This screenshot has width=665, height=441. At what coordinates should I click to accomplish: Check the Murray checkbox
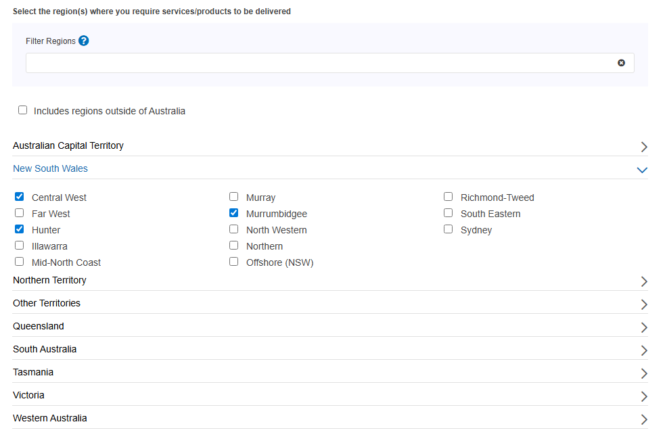point(233,197)
